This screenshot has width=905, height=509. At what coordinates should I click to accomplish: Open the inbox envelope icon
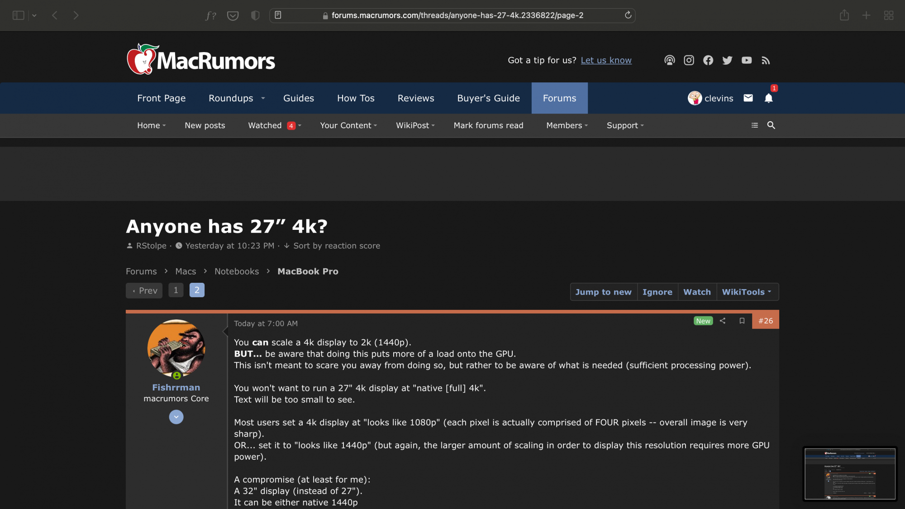click(x=748, y=98)
